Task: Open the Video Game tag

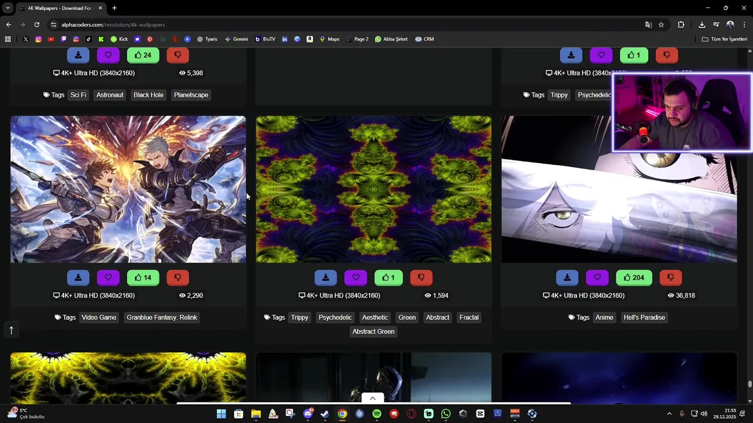Action: (x=99, y=317)
